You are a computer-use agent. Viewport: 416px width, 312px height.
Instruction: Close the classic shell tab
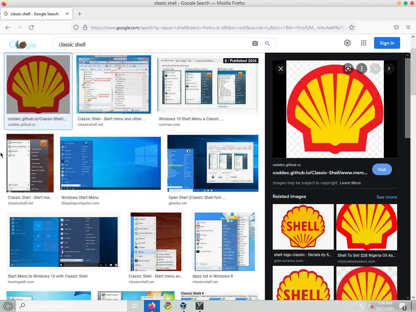67,14
